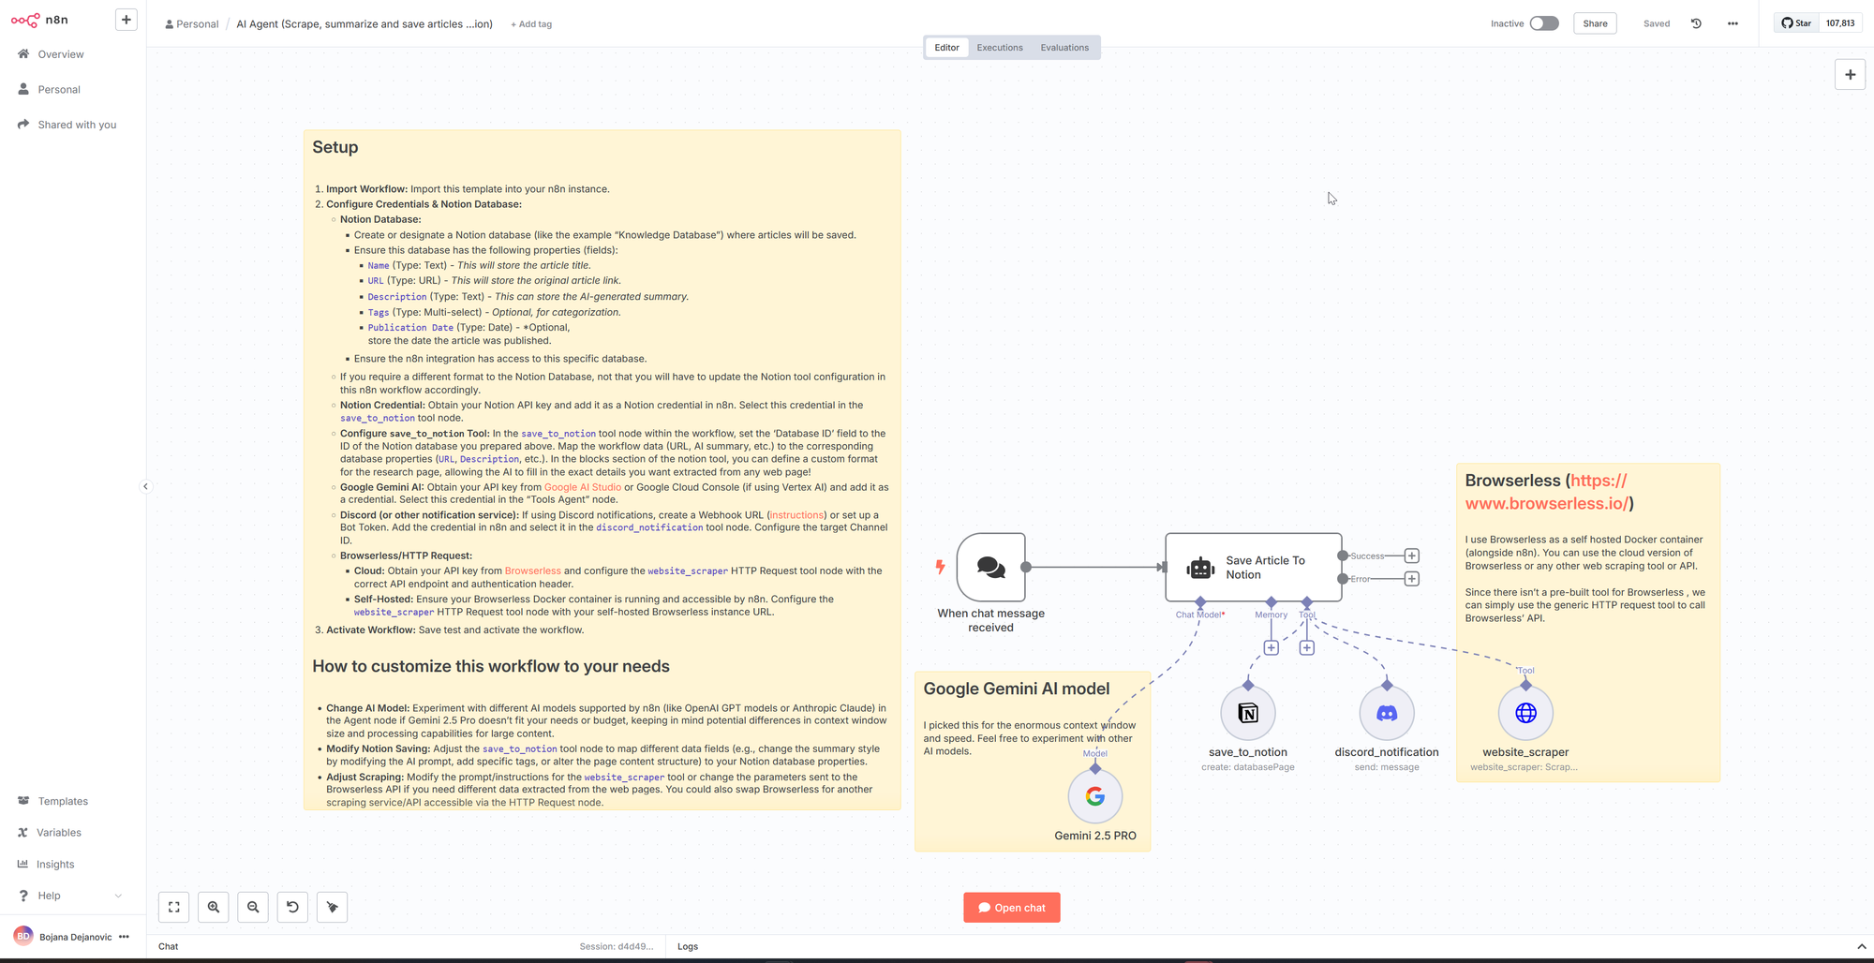Click the zoom in icon
Image resolution: width=1874 pixels, height=963 pixels.
click(x=214, y=907)
